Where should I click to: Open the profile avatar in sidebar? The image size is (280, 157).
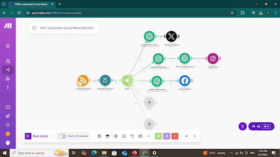(x=8, y=143)
